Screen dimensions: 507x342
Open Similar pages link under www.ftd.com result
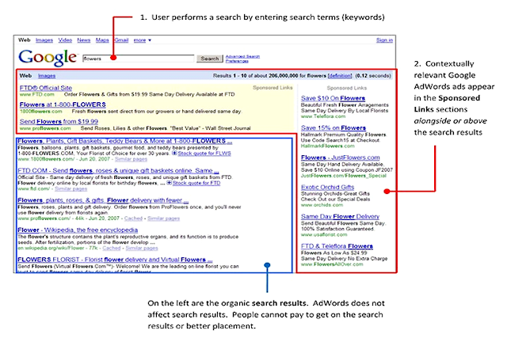(71, 188)
